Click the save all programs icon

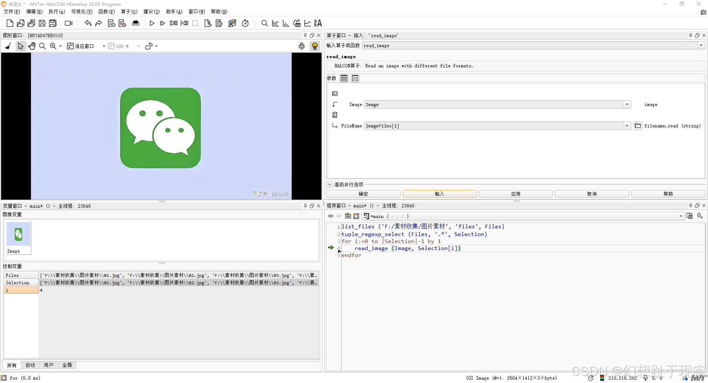click(53, 23)
